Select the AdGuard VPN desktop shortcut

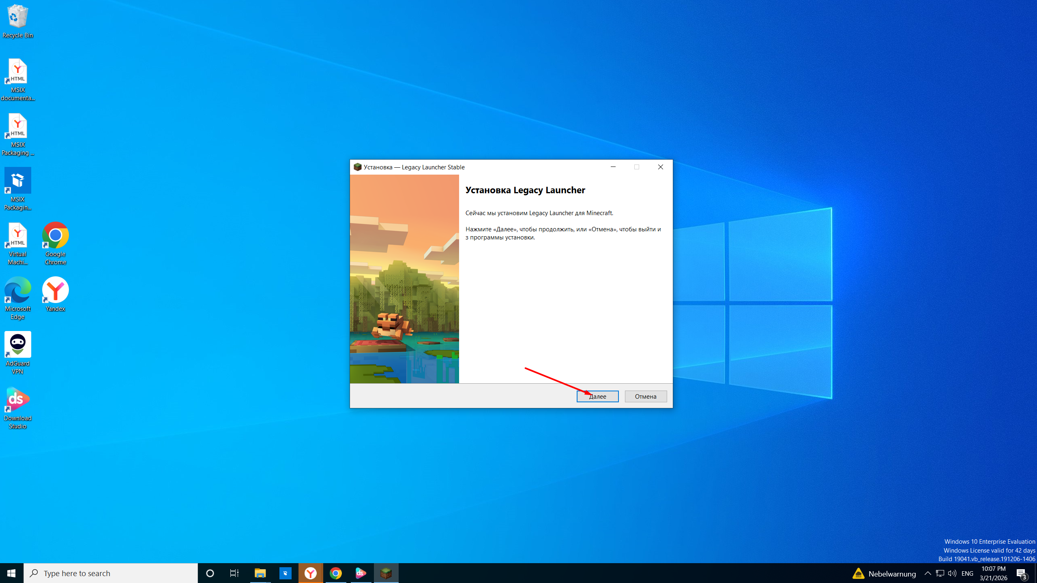(x=18, y=353)
